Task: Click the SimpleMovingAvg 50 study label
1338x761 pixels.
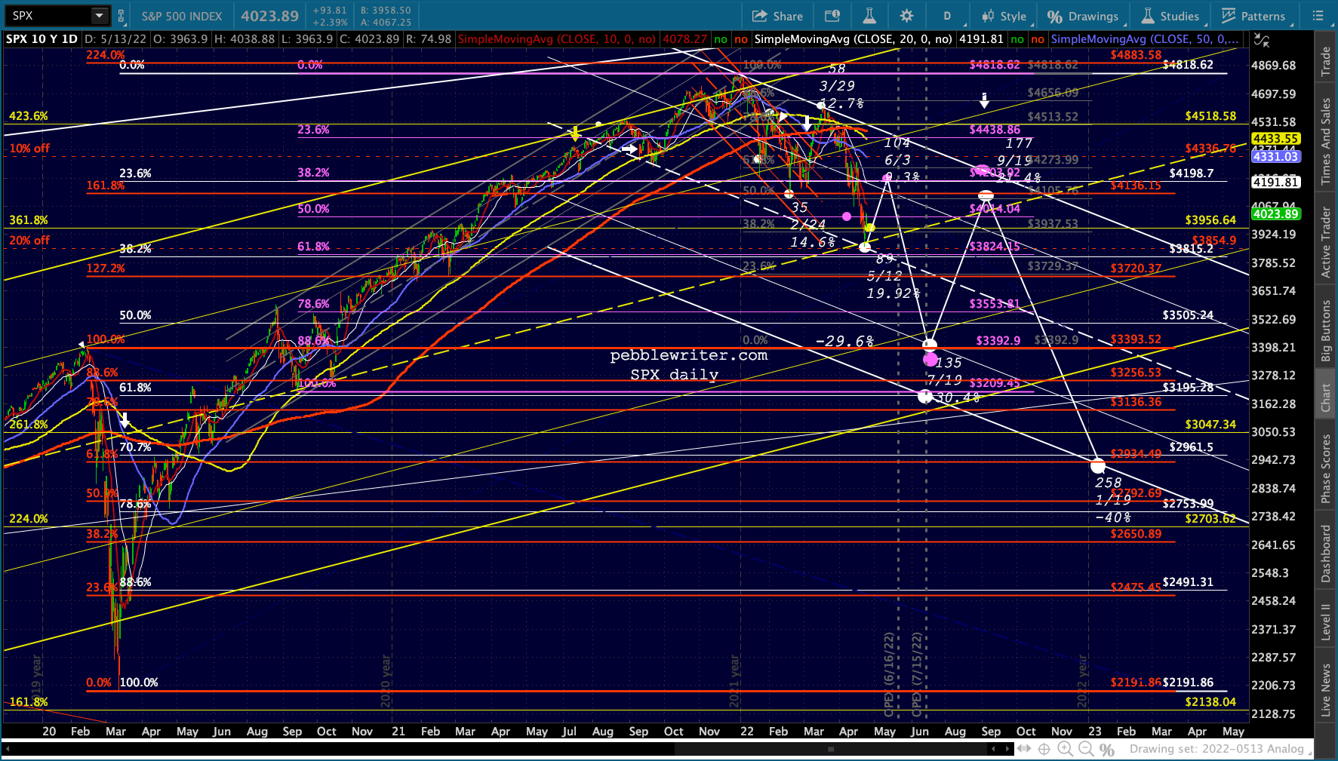Action: coord(1145,39)
